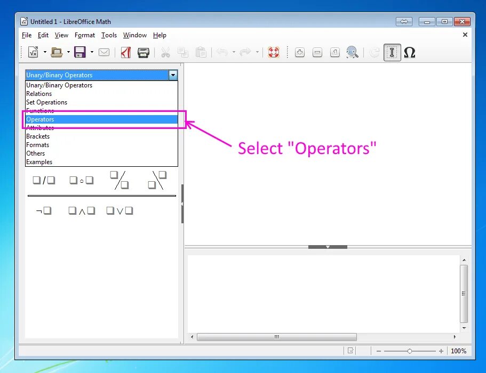Screen dimensions: 486x373
Task: Close the document with the X
Action: coord(465,35)
